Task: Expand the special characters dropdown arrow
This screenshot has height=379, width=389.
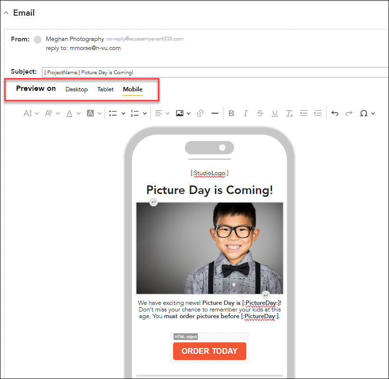Action: [373, 113]
